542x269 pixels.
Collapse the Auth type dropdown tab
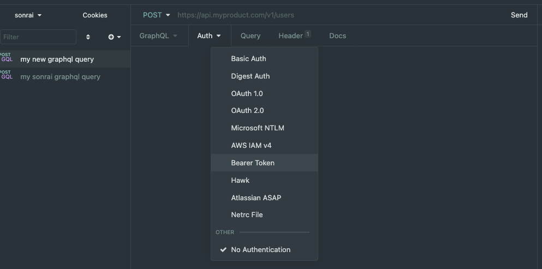(209, 36)
